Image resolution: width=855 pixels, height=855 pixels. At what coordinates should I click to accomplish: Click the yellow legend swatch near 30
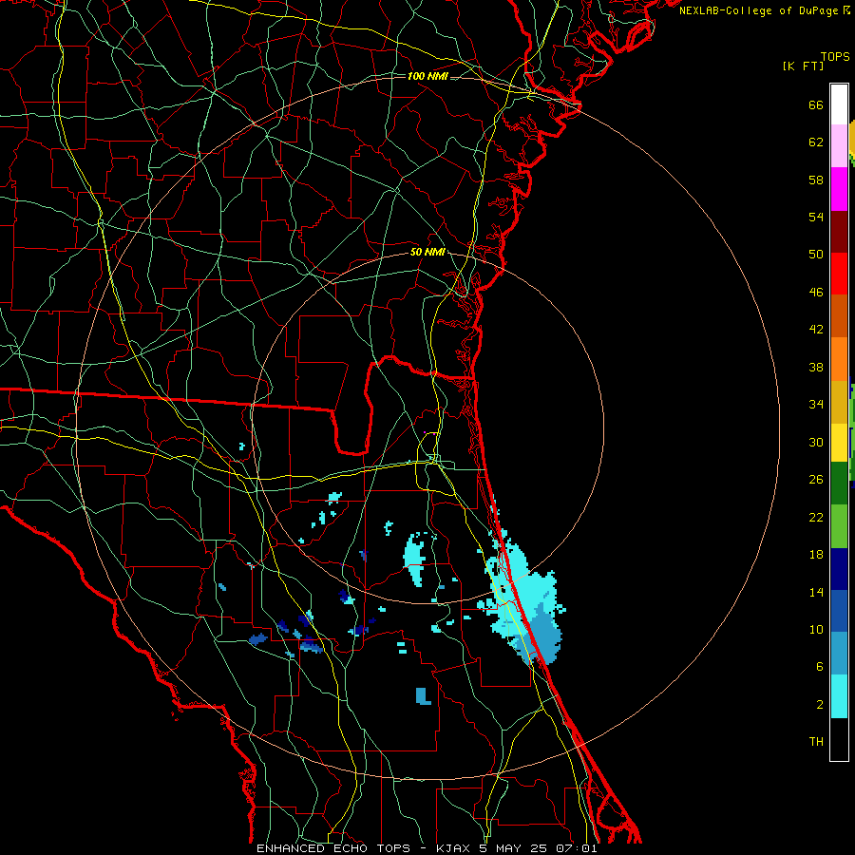(839, 443)
